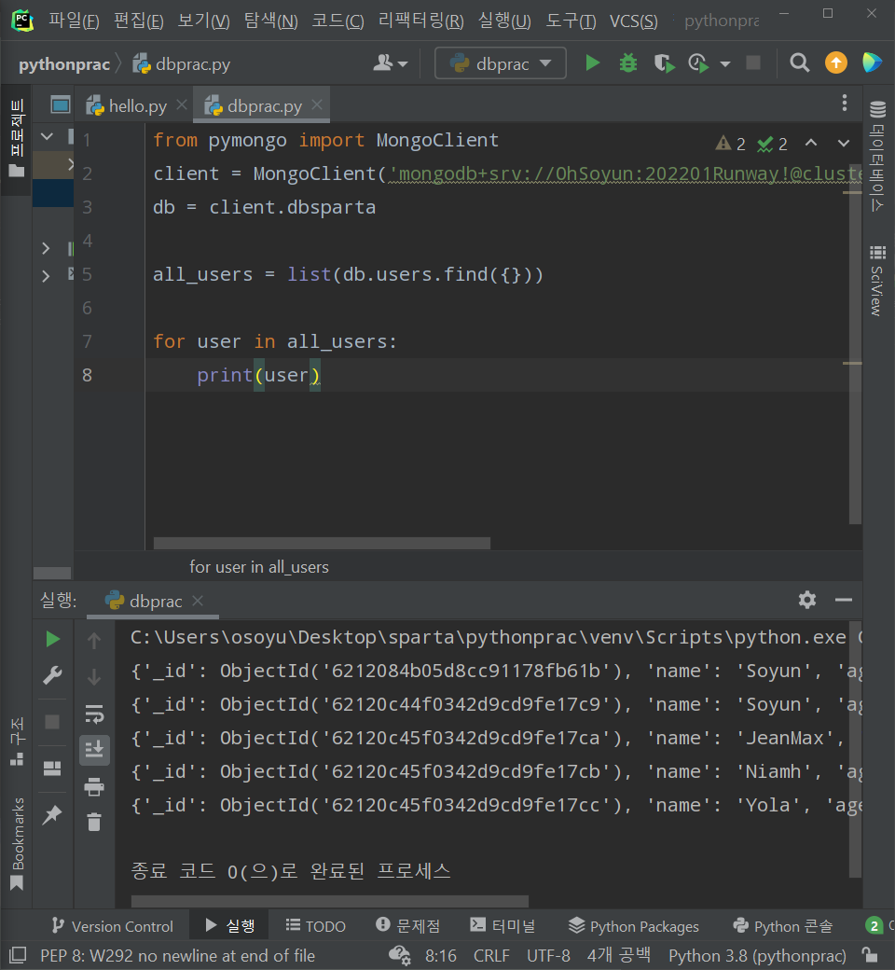
Task: Run with coverage shield icon
Action: (663, 63)
